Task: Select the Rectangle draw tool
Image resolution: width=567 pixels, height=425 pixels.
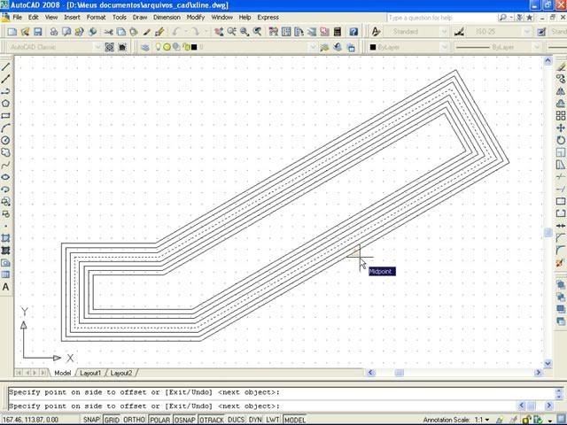Action: (x=5, y=116)
